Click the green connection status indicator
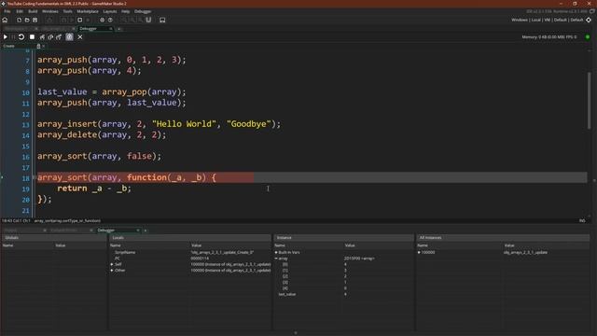 coord(588,37)
